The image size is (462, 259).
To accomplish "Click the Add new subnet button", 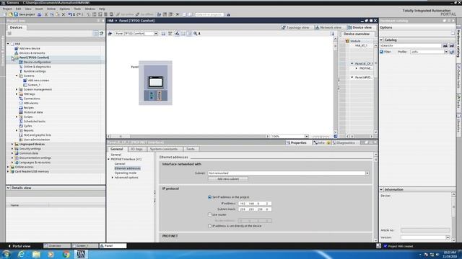I will tap(228, 179).
